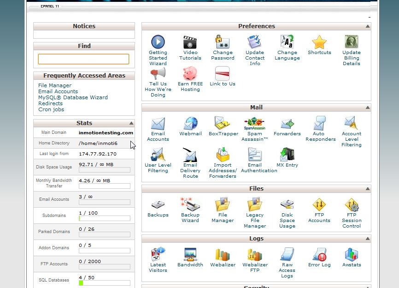The image size is (399, 288).
Task: Click the Find search field
Action: 83,59
